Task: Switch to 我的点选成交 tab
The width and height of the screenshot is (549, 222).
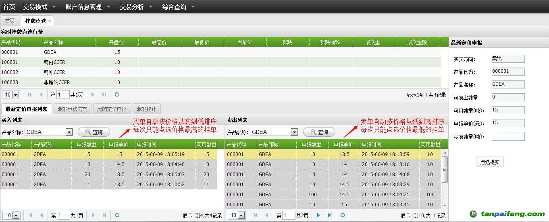Action: (x=72, y=109)
